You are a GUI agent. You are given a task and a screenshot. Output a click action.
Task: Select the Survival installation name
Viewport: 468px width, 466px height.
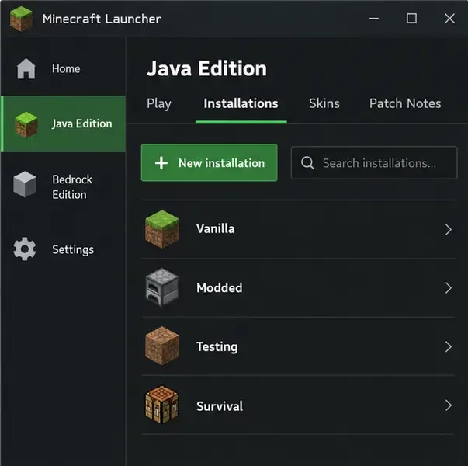220,406
